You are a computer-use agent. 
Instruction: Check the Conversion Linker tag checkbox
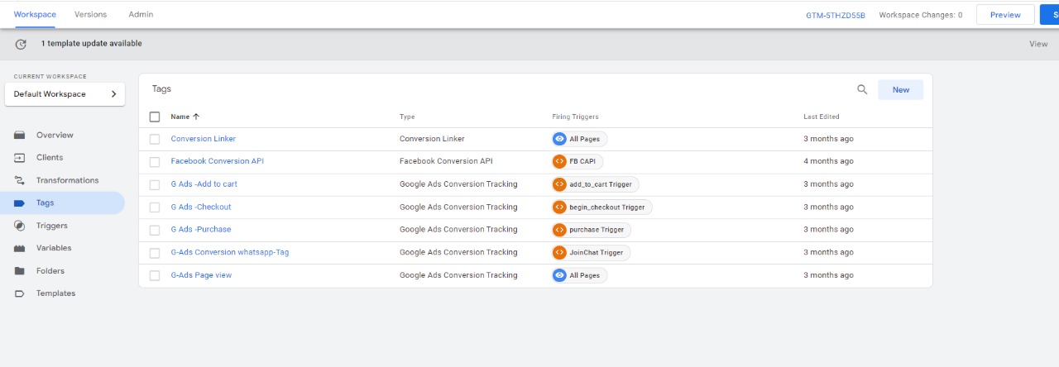tap(155, 139)
